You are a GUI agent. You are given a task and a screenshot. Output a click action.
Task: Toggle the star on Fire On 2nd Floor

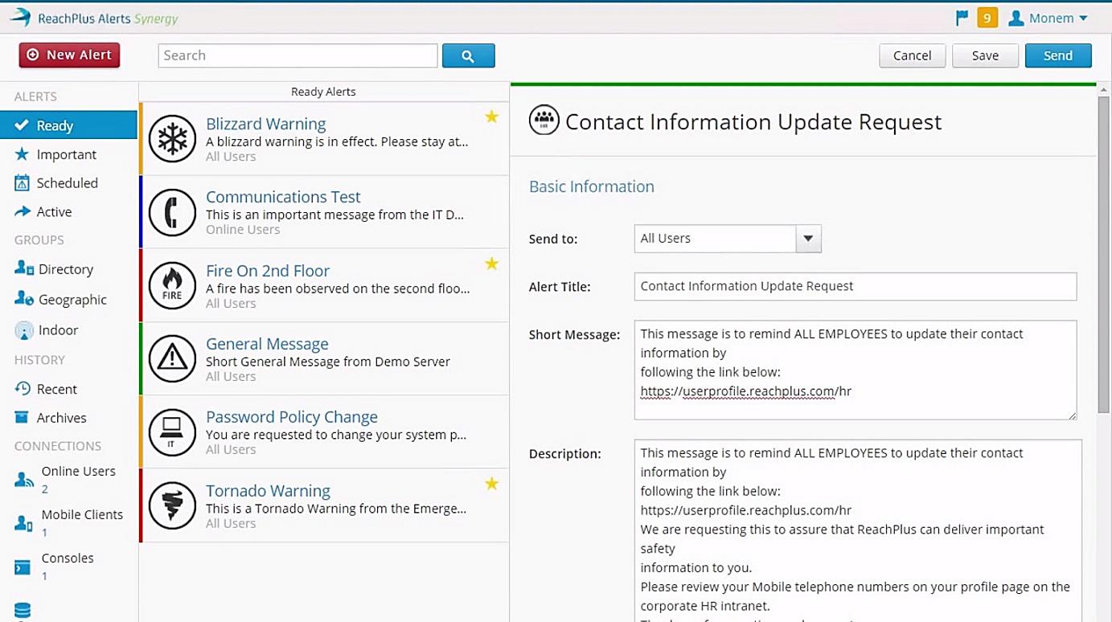491,264
